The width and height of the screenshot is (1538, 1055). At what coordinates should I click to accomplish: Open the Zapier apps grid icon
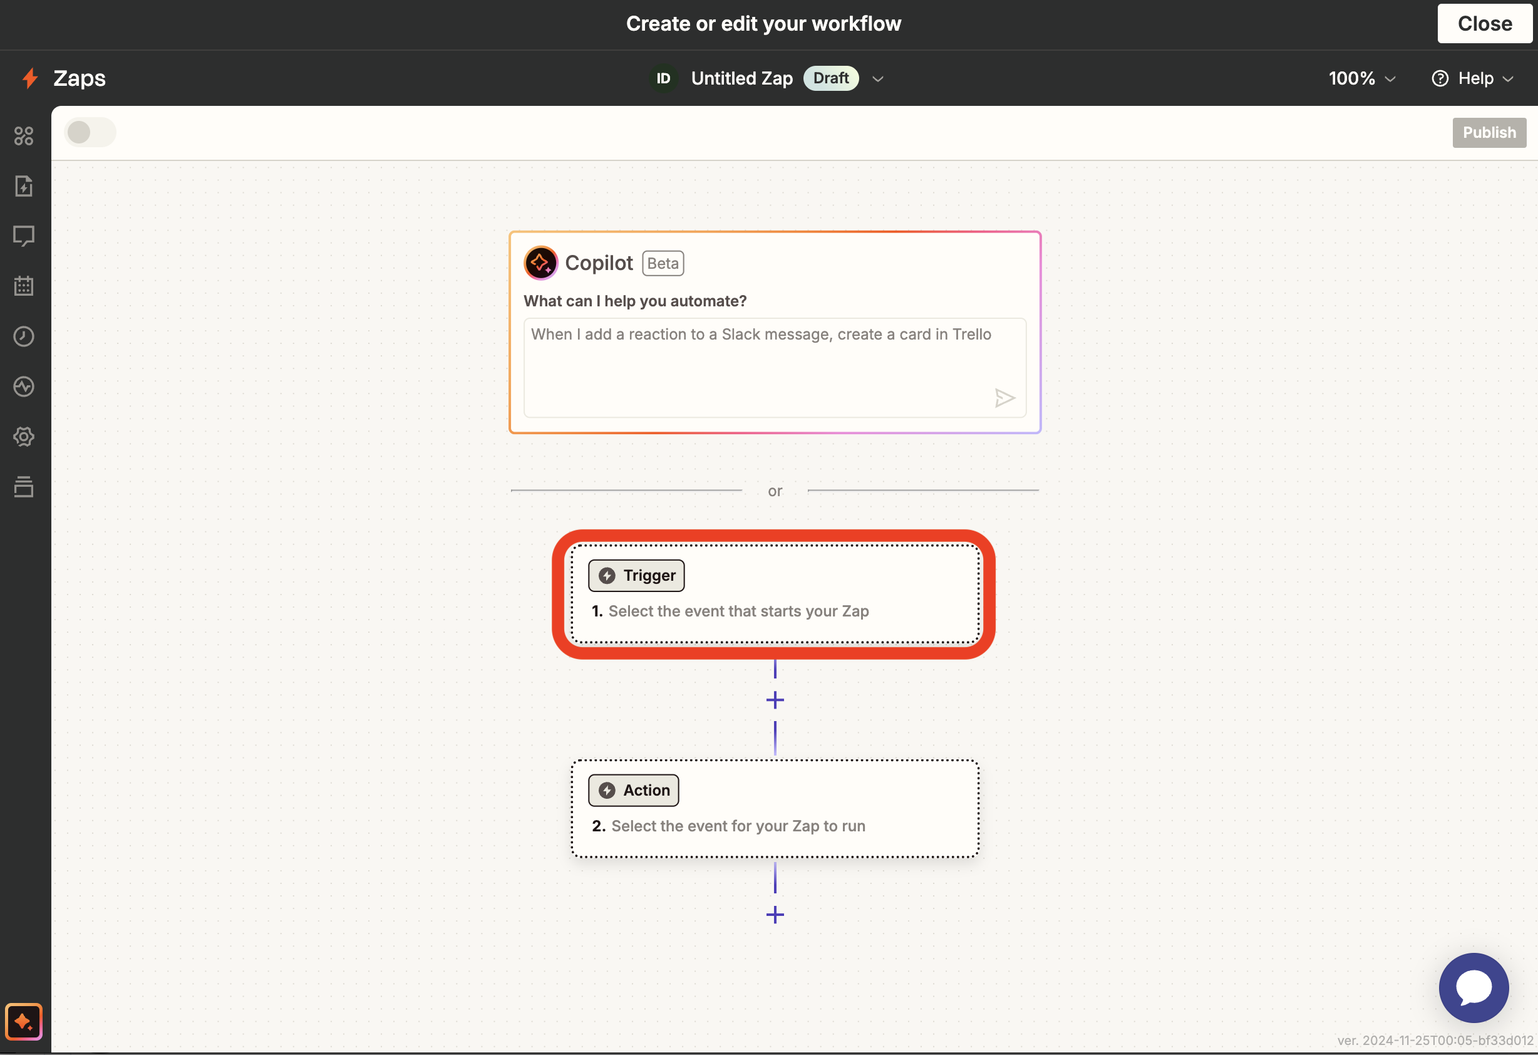coord(24,136)
